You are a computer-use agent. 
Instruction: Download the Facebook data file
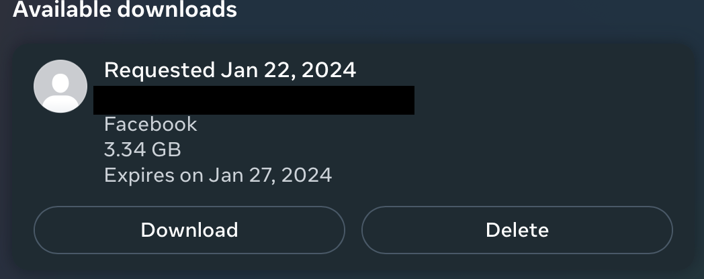189,230
